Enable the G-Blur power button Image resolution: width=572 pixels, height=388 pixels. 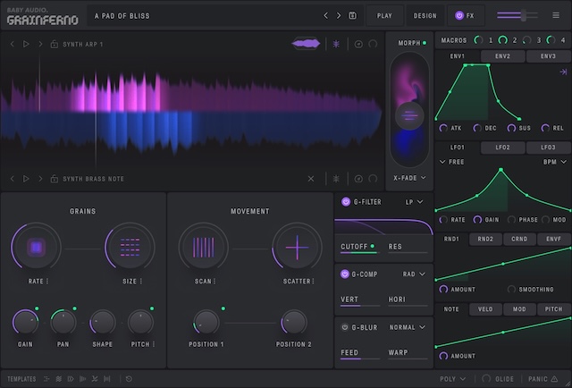(x=346, y=327)
